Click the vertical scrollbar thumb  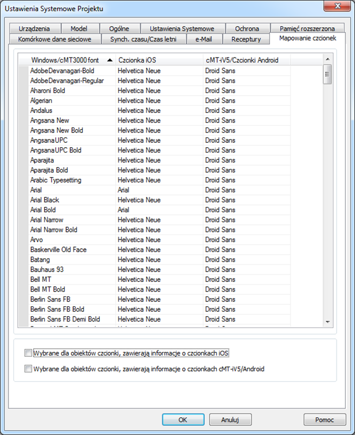click(327, 74)
